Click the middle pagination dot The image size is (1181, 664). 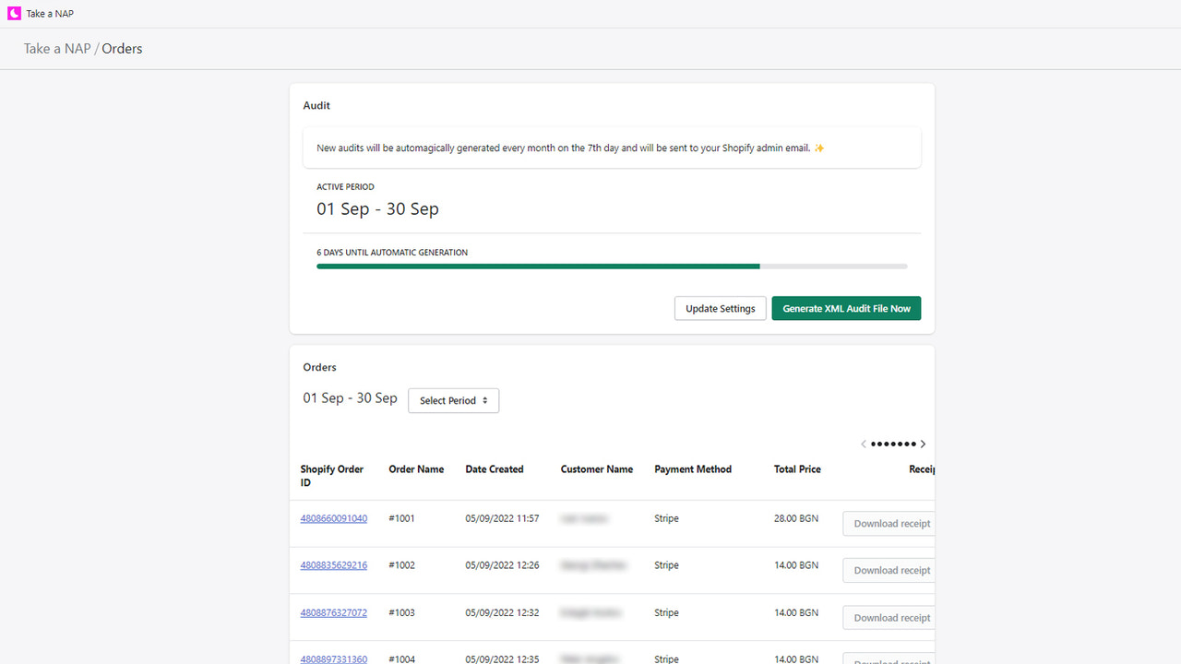(x=892, y=444)
